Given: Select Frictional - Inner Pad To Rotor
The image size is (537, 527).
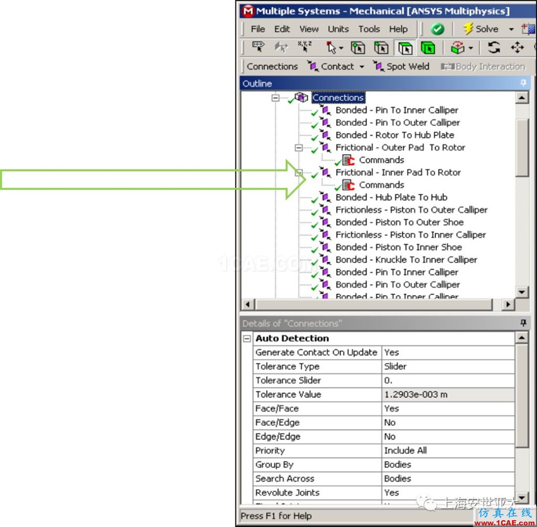Looking at the screenshot, I should click(x=398, y=172).
